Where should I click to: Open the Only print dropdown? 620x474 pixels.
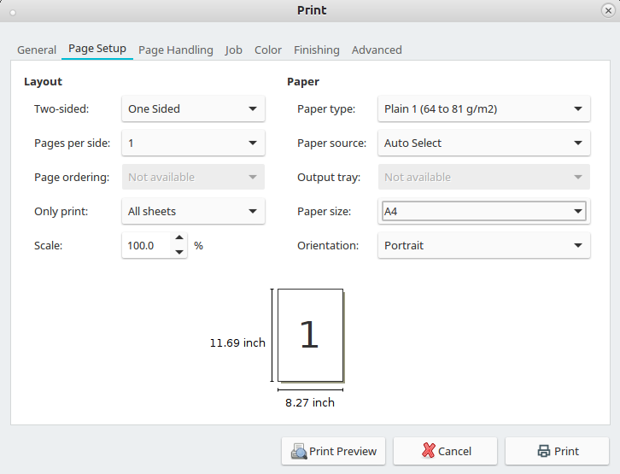(193, 211)
